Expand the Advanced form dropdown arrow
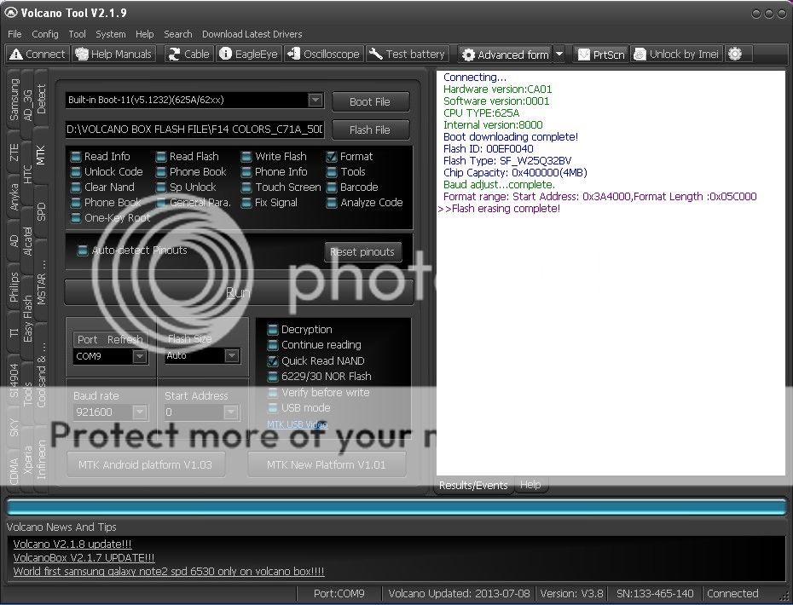 (x=559, y=55)
